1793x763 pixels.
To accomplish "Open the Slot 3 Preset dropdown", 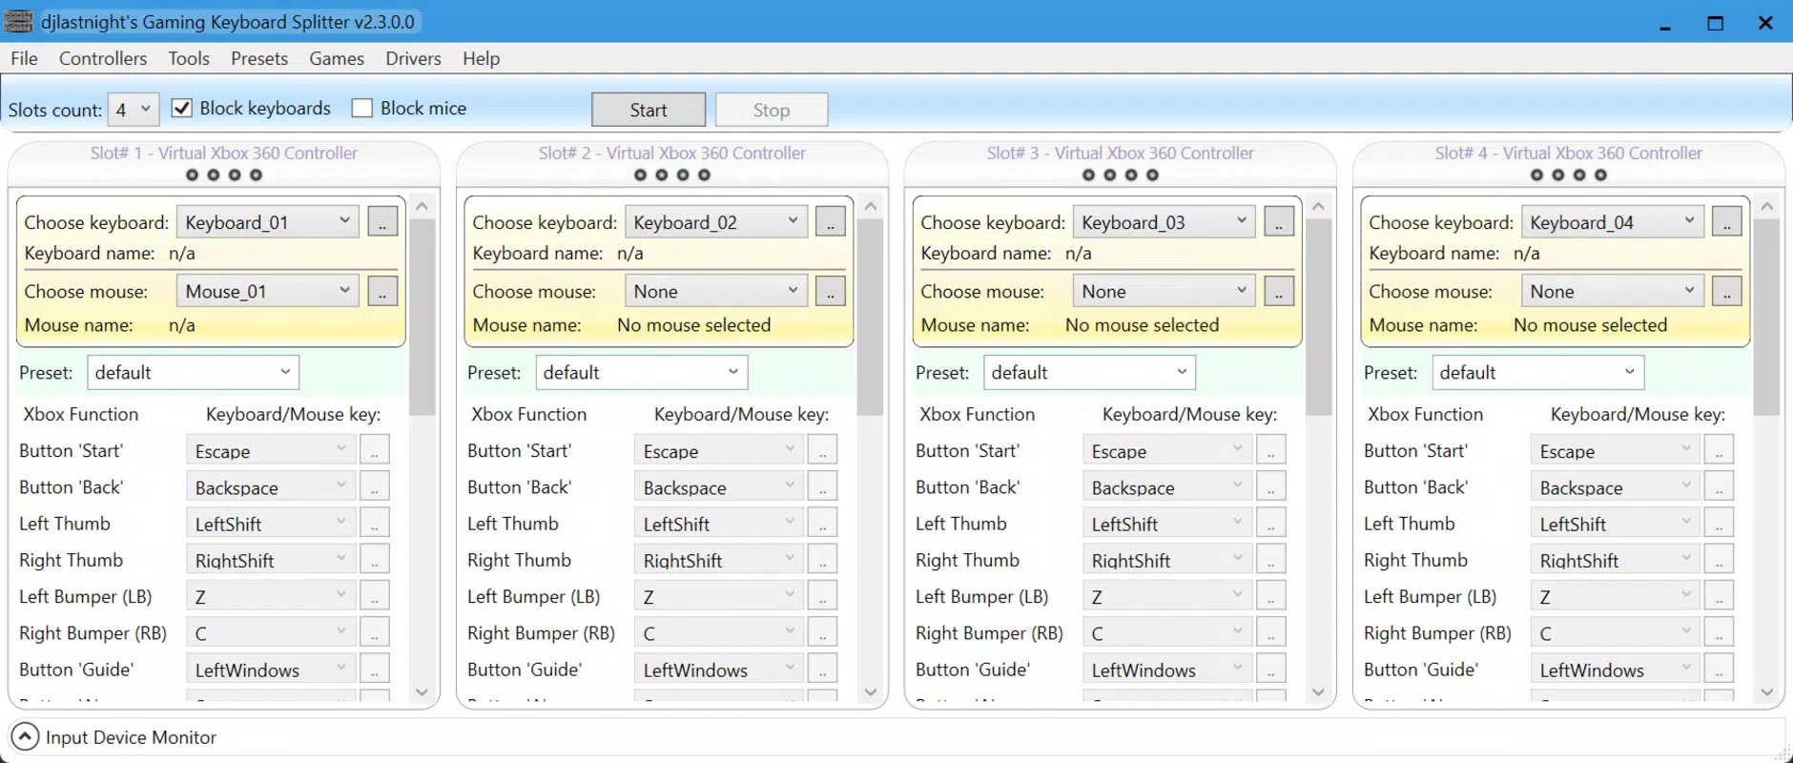I will 1089,372.
